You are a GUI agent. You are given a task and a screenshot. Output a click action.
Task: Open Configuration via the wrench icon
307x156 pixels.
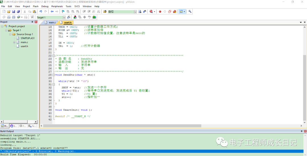190,12
